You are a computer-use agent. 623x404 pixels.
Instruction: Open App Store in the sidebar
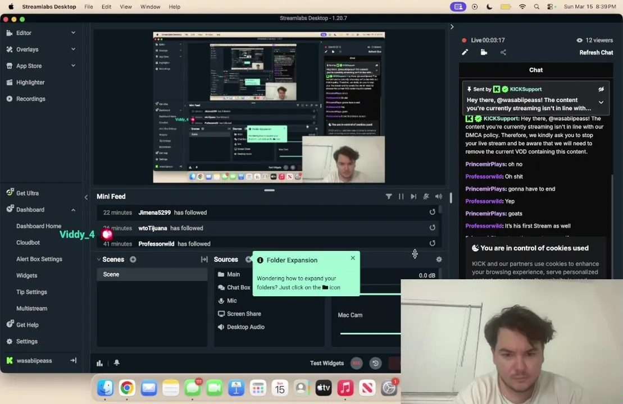click(29, 66)
